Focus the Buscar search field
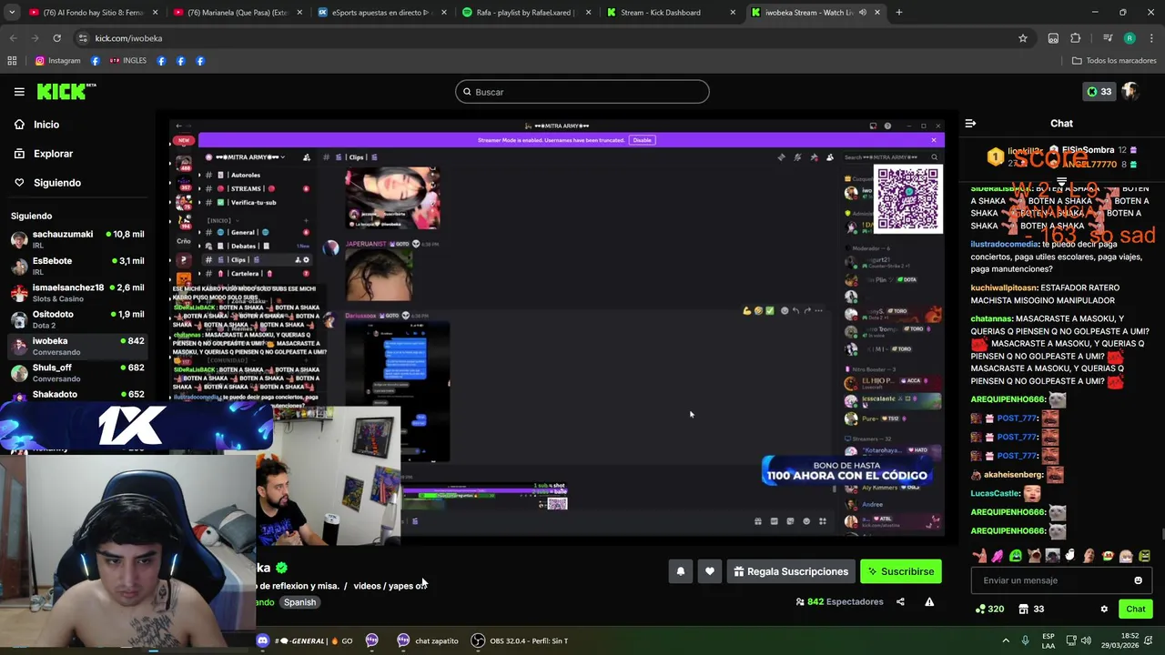The image size is (1165, 655). click(582, 92)
